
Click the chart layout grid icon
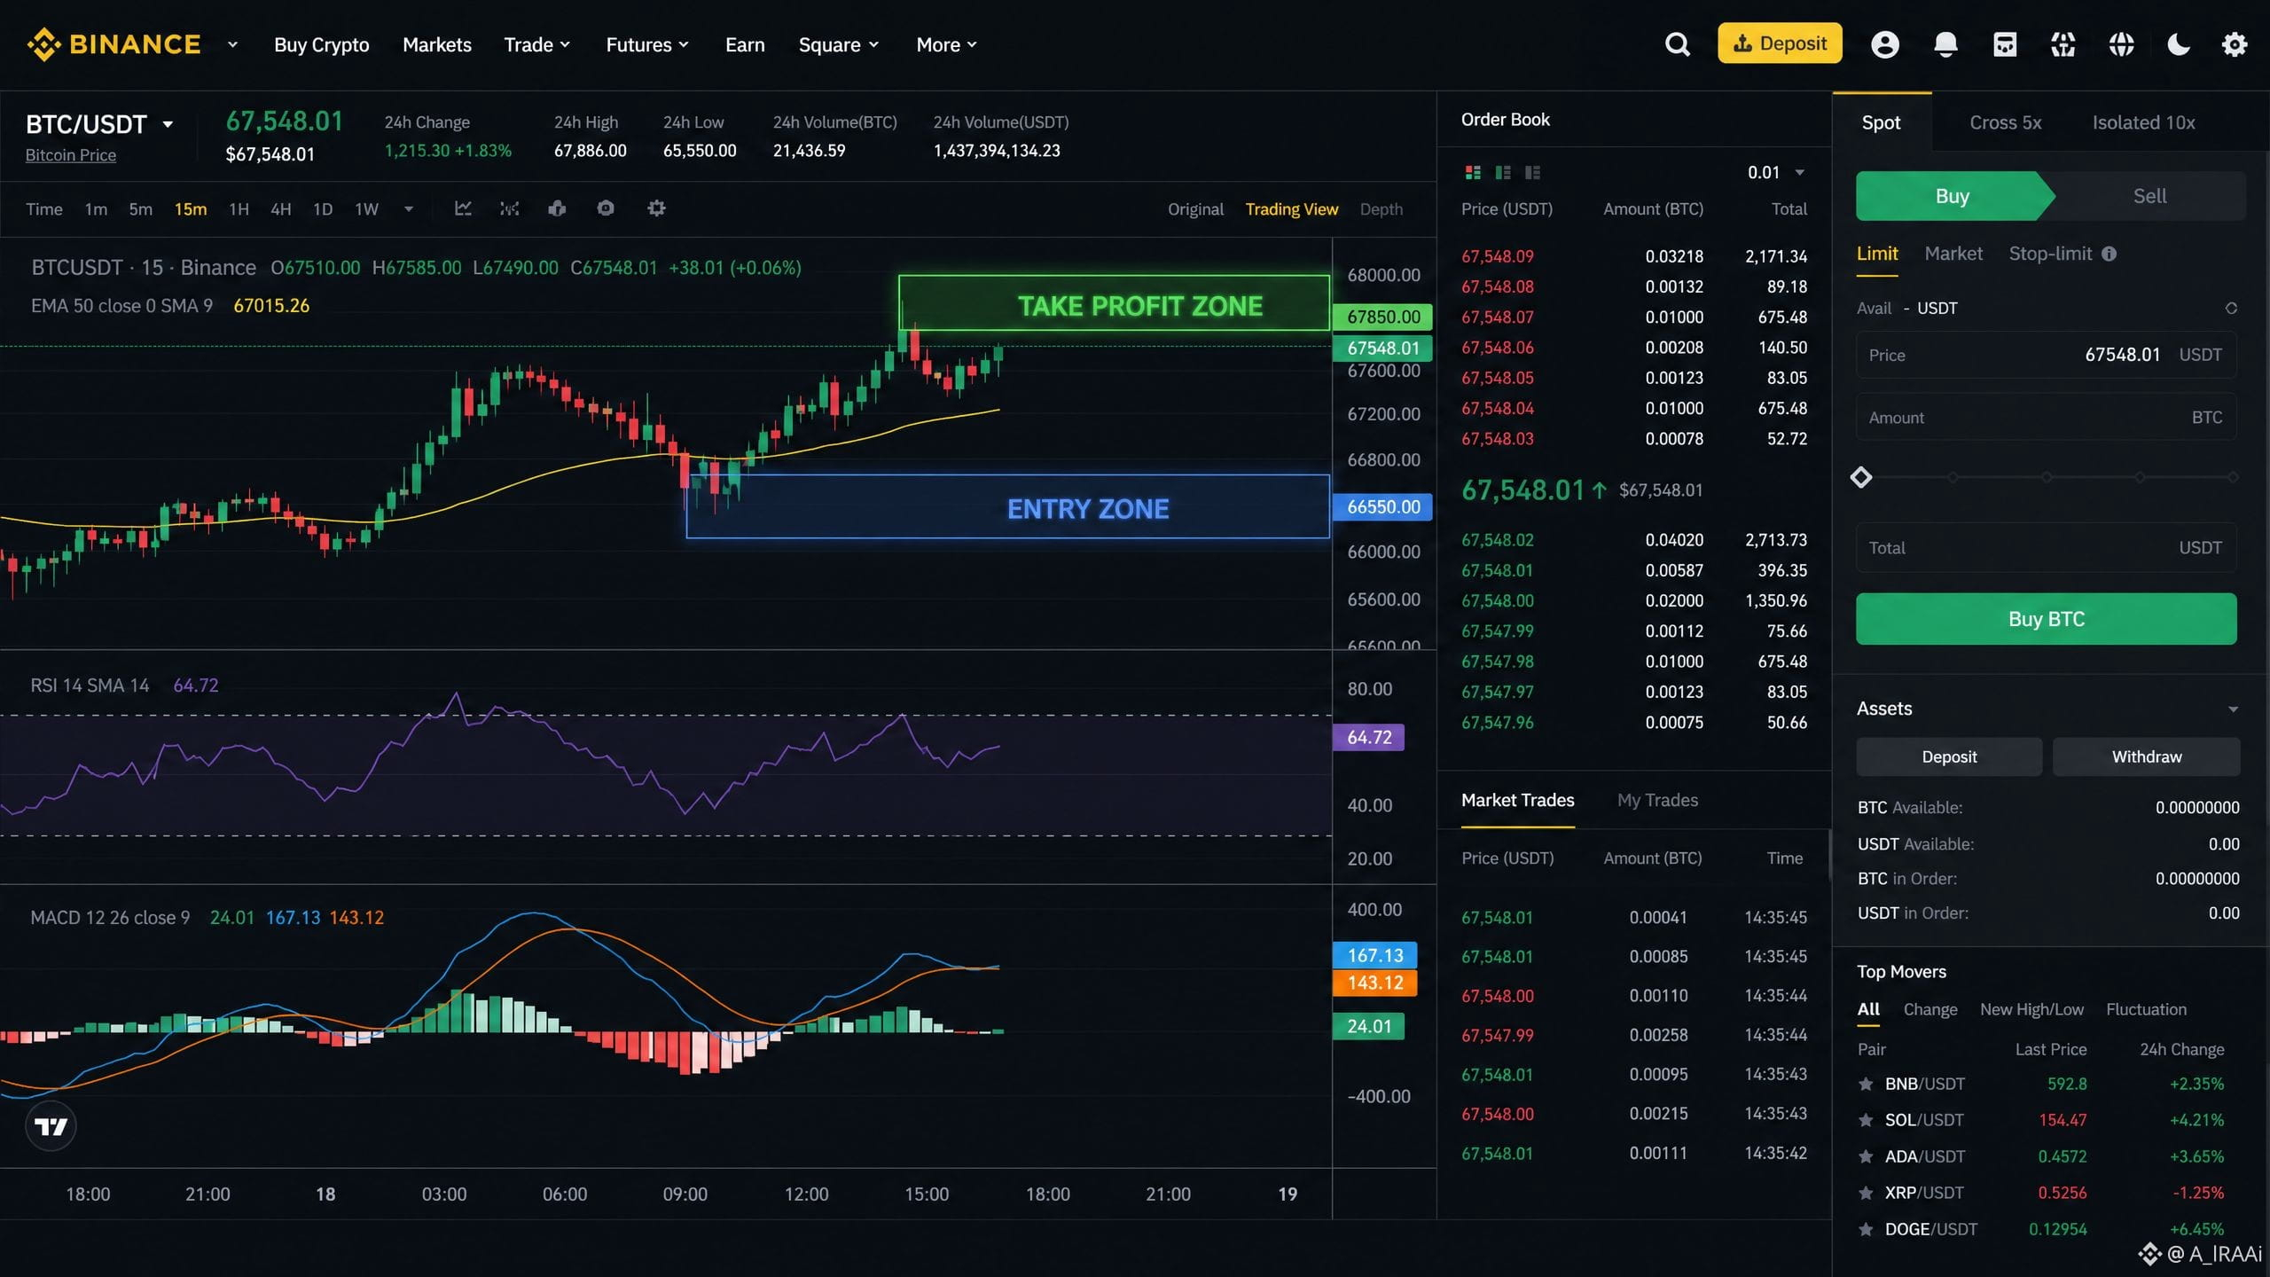coord(557,208)
